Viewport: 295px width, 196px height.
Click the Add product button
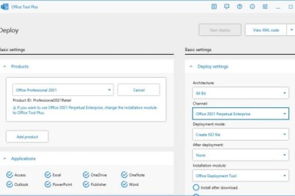[x=27, y=136]
